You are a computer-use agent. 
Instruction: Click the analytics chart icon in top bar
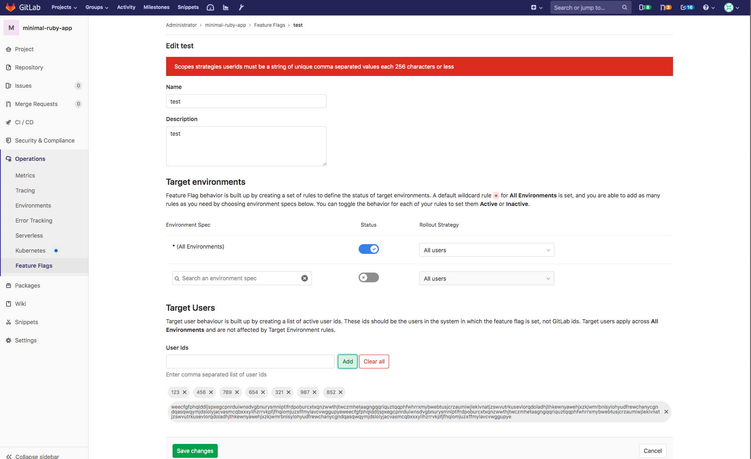coord(226,7)
